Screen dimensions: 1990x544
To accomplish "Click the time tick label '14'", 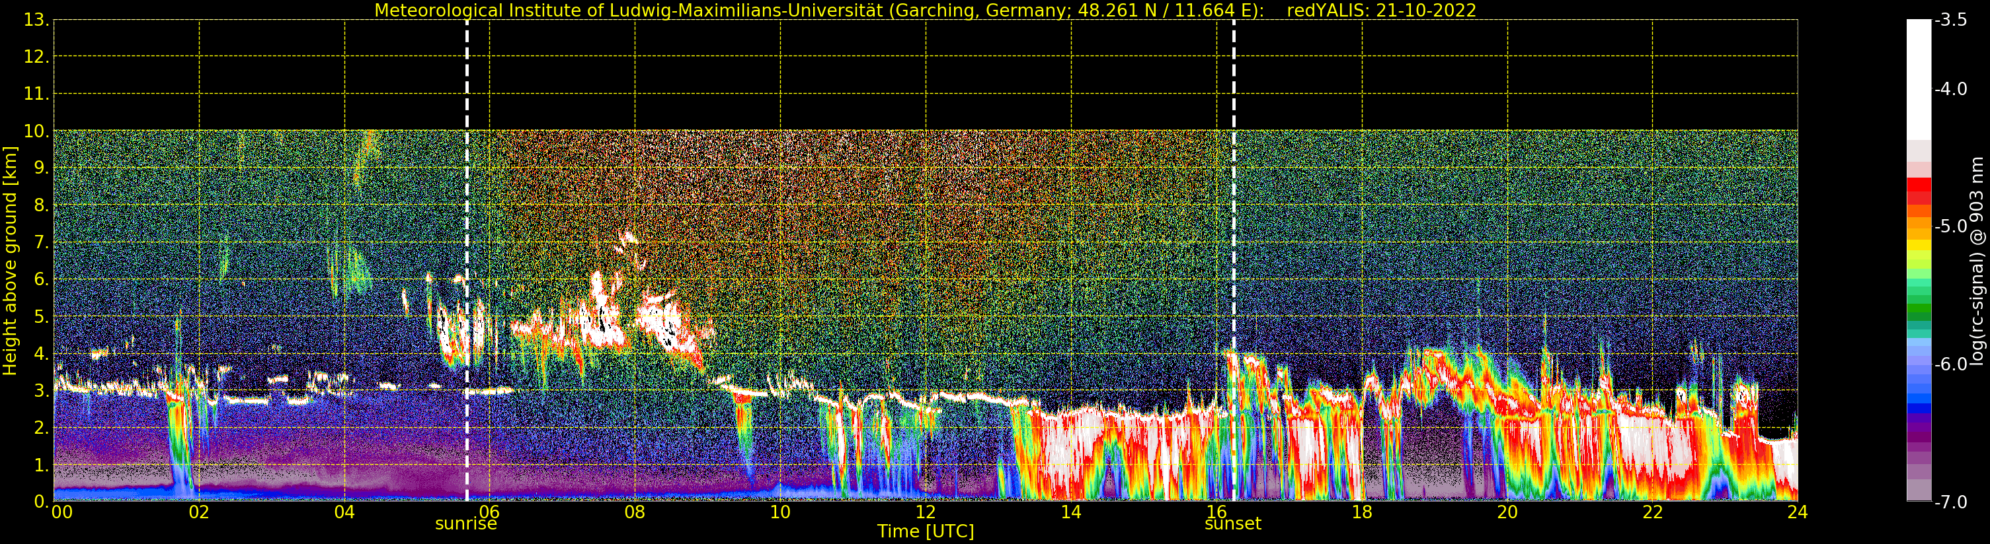I will click(1071, 512).
